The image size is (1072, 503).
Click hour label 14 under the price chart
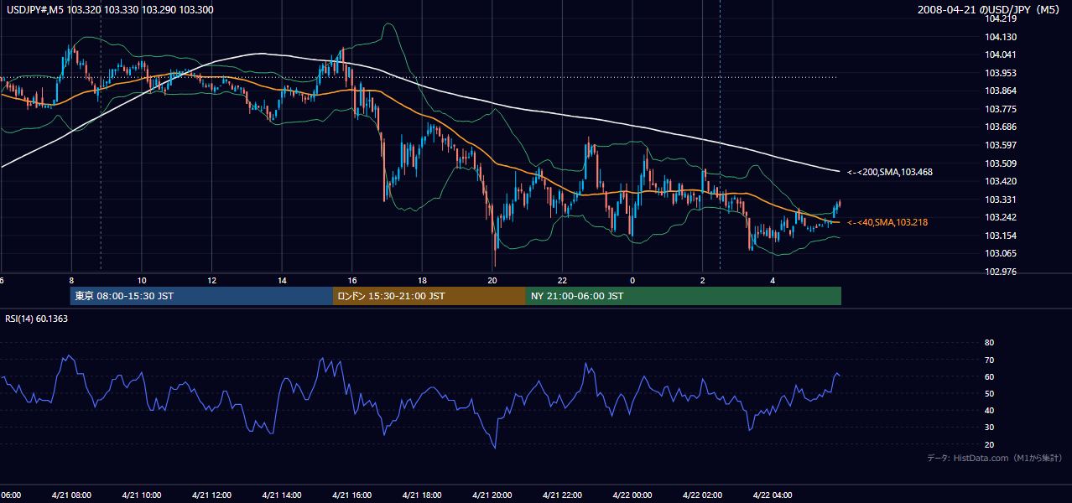click(x=282, y=280)
